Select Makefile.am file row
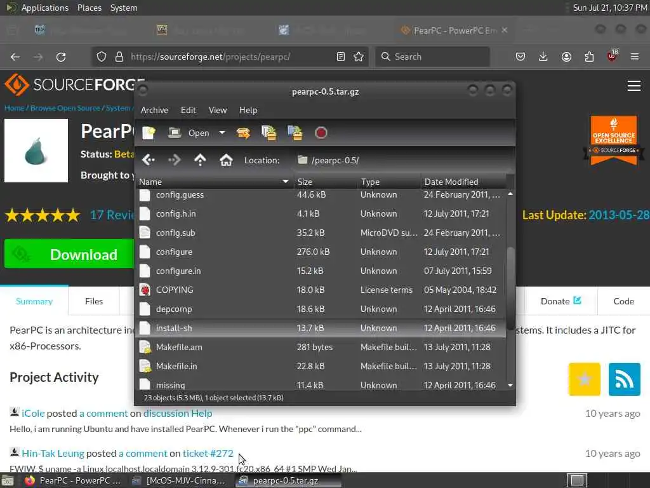Screen dimensions: 650x488 tap(321, 348)
